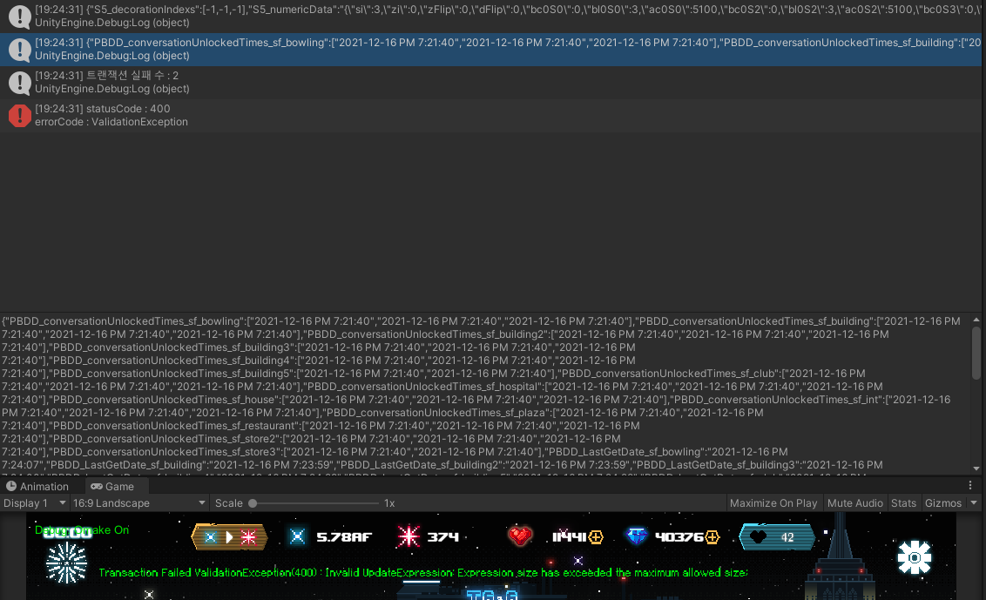
Task: Click the blue diamond gem icon
Action: [x=638, y=536]
